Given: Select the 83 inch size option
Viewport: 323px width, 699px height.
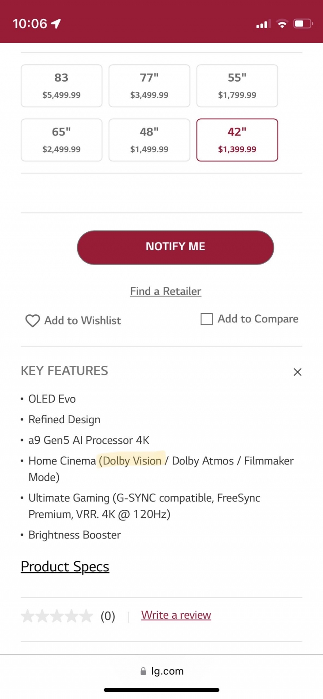Looking at the screenshot, I should click(x=61, y=86).
